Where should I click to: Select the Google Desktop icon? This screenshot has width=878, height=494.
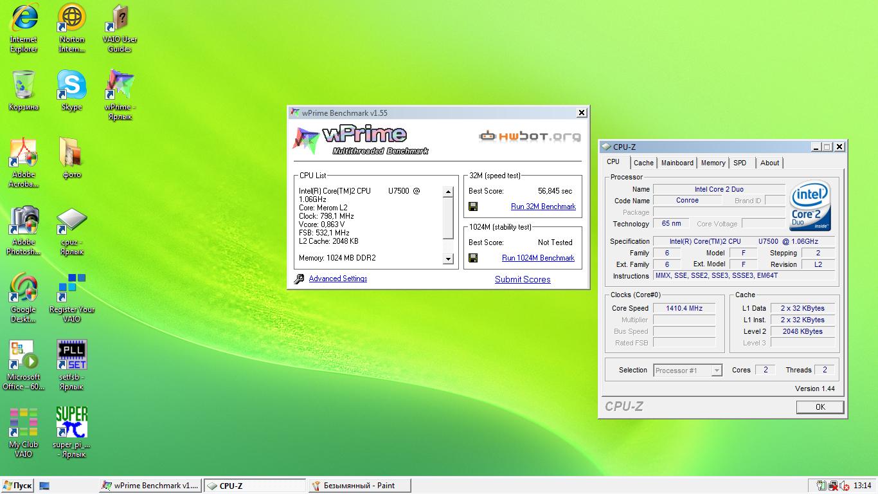(24, 298)
